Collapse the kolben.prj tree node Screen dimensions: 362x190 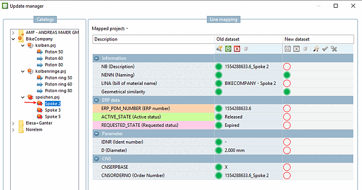[23, 45]
